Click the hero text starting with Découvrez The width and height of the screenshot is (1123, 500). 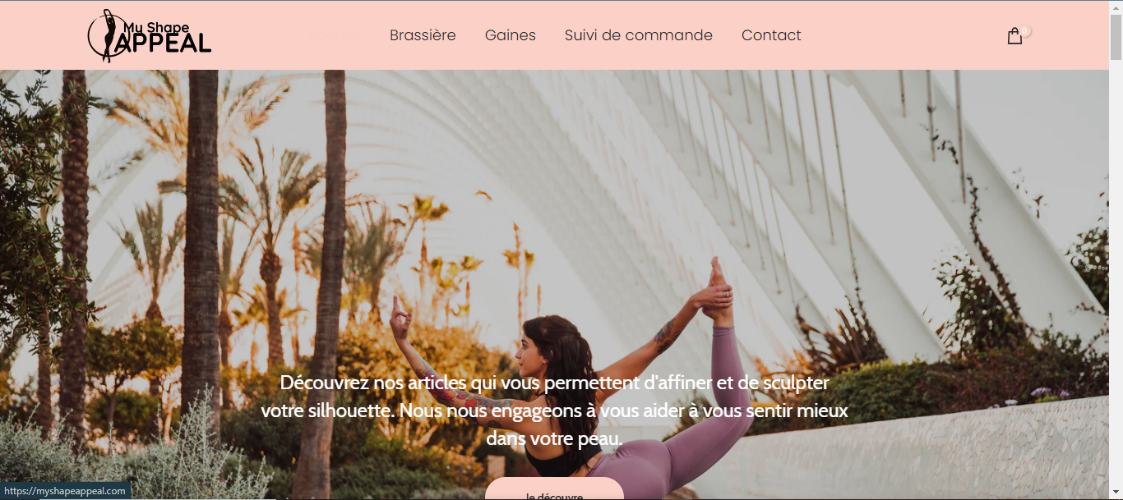pyautogui.click(x=554, y=411)
